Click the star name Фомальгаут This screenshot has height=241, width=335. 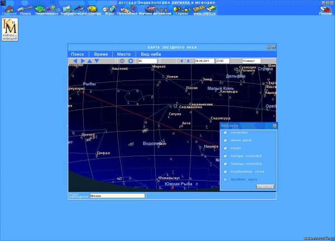click(x=169, y=178)
